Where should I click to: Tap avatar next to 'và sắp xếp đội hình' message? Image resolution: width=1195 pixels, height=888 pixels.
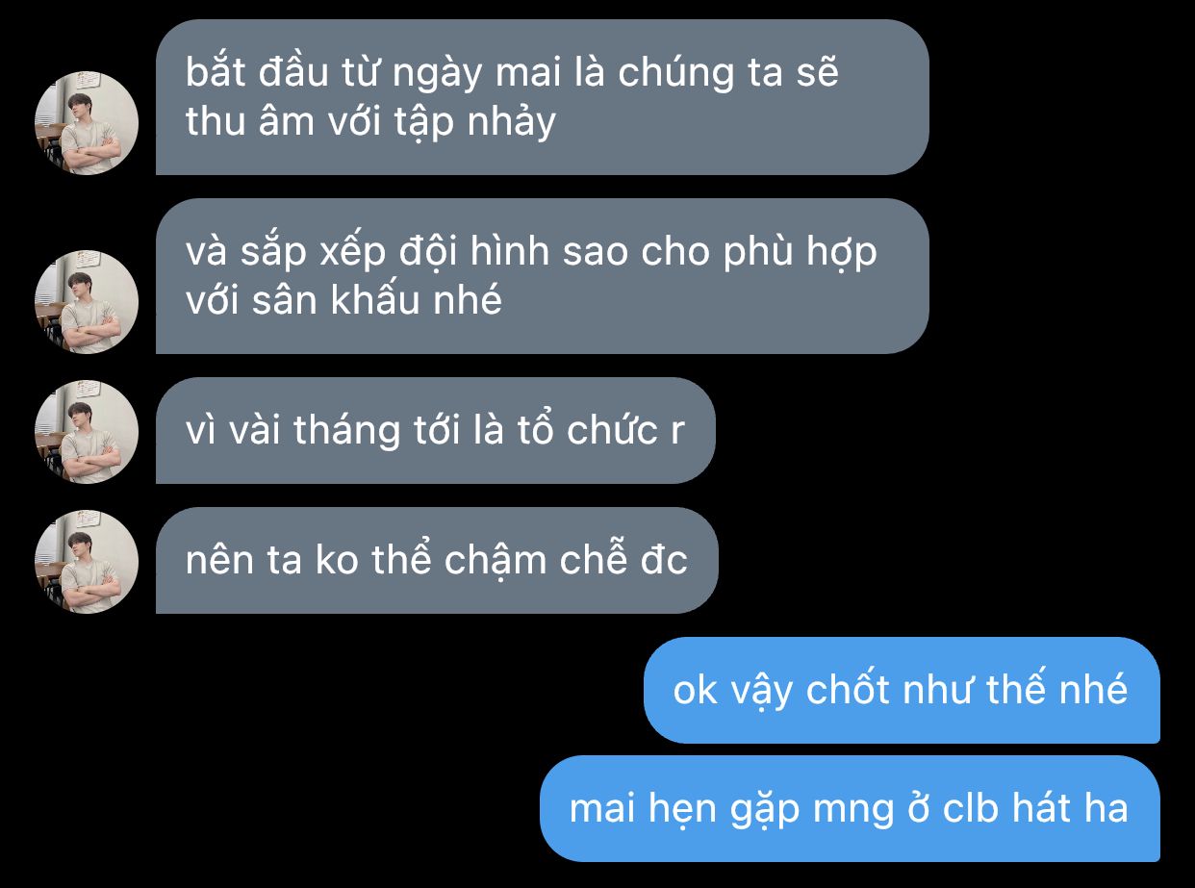pos(87,302)
